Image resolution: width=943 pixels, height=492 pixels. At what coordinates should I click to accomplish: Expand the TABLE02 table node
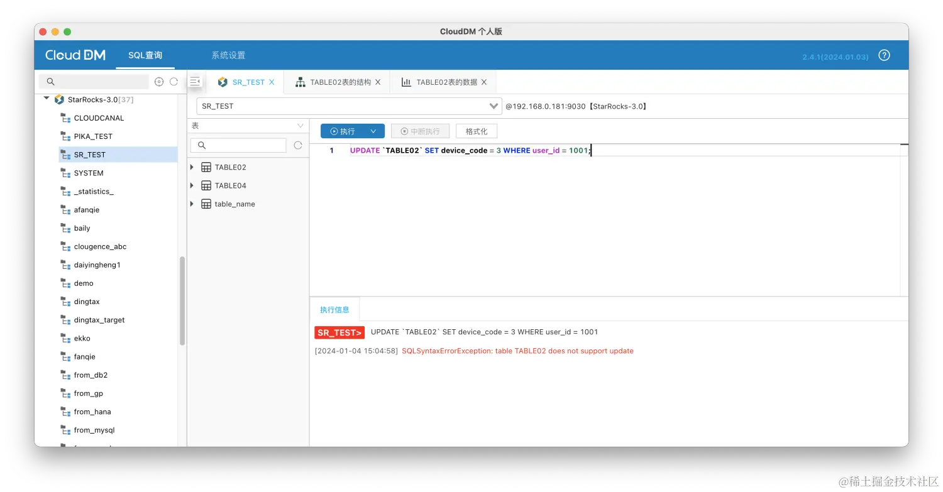pyautogui.click(x=192, y=167)
